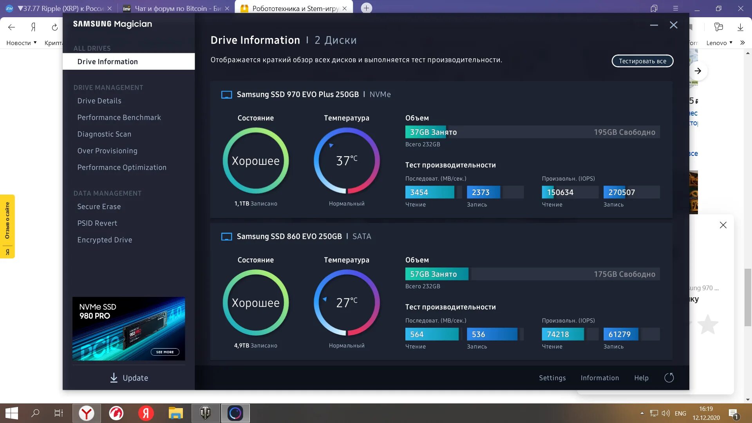
Task: Open Settings from the bottom menu
Action: [x=552, y=378]
